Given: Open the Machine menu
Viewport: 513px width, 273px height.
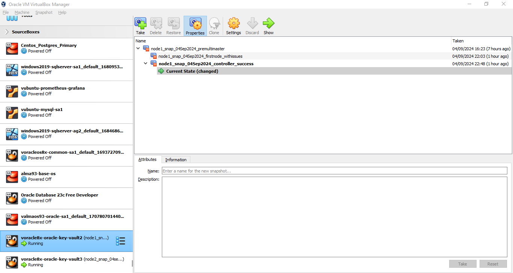Looking at the screenshot, I should pos(22,12).
